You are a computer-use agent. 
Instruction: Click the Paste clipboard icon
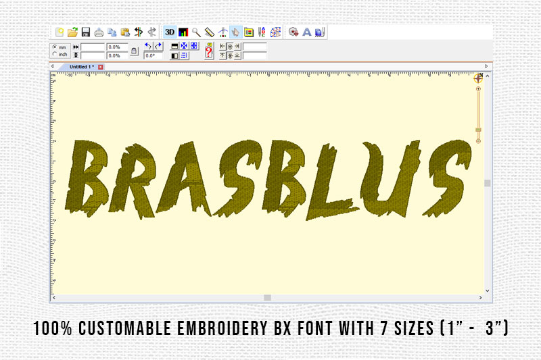coord(125,32)
